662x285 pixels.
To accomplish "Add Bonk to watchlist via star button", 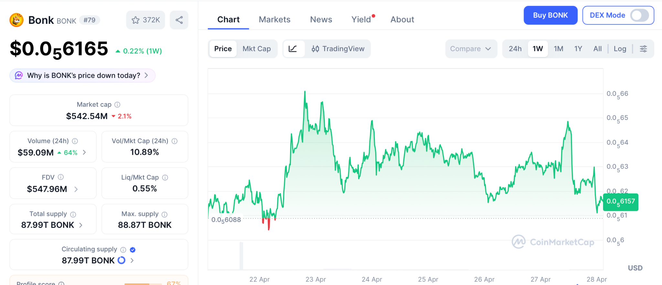I will click(145, 20).
